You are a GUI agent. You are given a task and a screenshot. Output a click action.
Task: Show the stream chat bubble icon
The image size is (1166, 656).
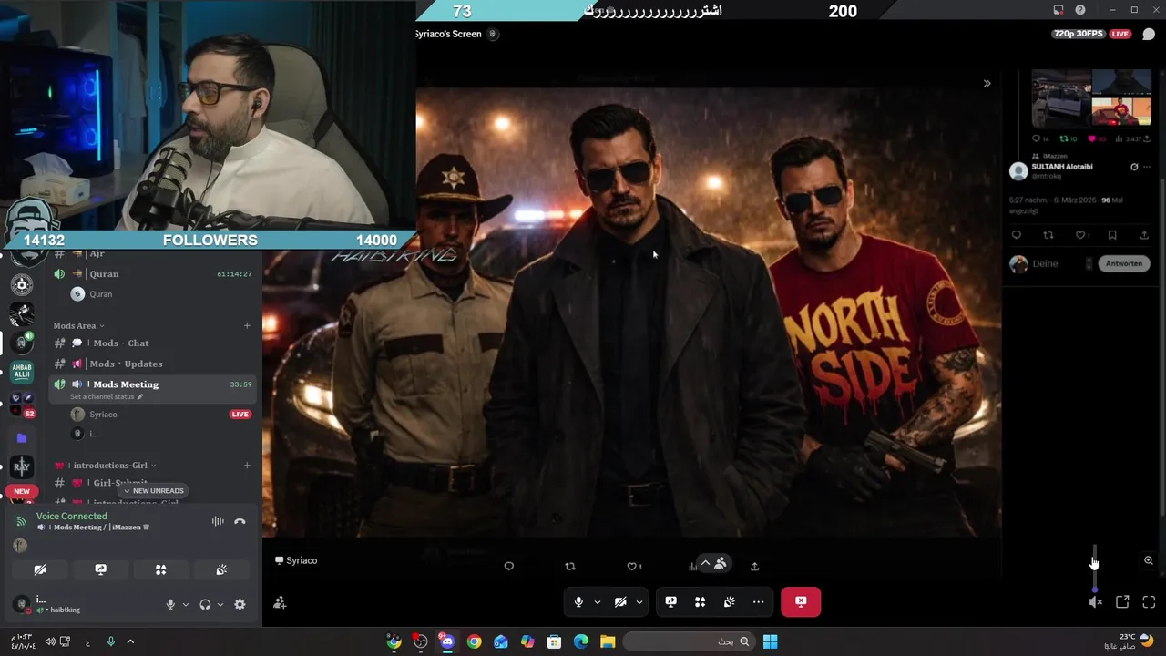click(1149, 34)
